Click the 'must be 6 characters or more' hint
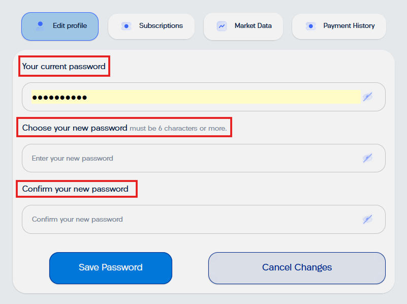The image size is (407, 304). pos(178,128)
